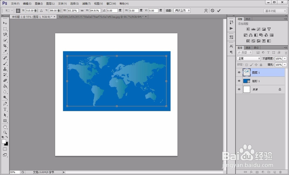Toggle lock image pixels
This screenshot has width=289, height=175.
coord(251,65)
